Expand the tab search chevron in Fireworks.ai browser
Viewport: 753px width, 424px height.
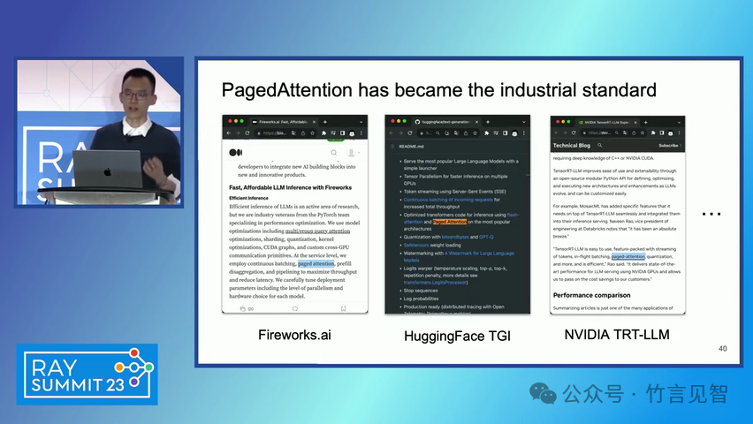[361, 122]
